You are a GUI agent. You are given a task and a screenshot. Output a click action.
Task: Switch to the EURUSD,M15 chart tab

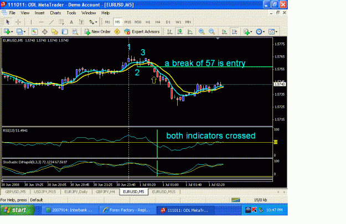(x=163, y=192)
